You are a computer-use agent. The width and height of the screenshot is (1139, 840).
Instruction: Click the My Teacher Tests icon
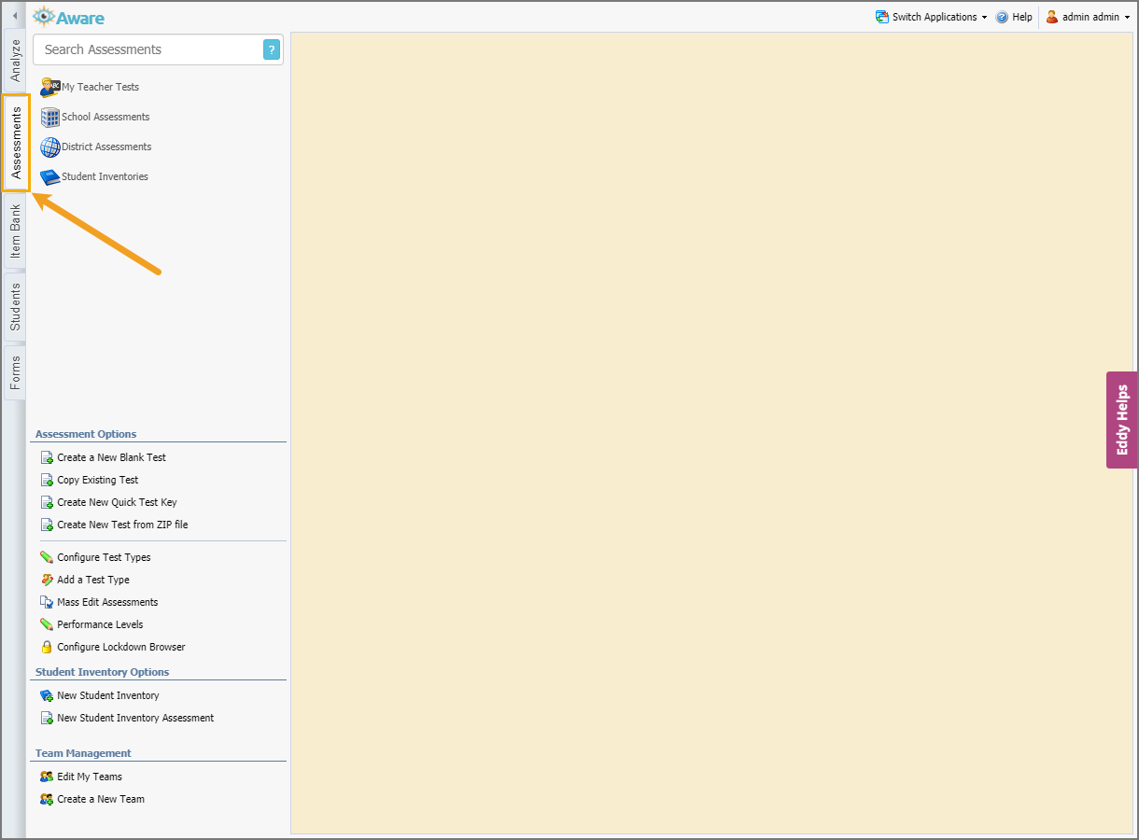point(50,87)
